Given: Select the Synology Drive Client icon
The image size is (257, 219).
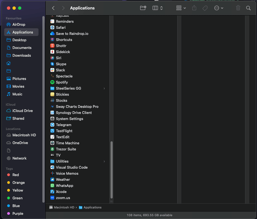Looking at the screenshot, I should click(52, 113).
